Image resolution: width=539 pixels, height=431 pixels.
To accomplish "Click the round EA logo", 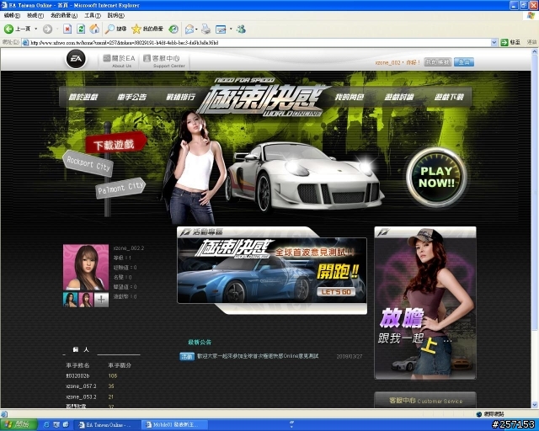I will coord(76,59).
